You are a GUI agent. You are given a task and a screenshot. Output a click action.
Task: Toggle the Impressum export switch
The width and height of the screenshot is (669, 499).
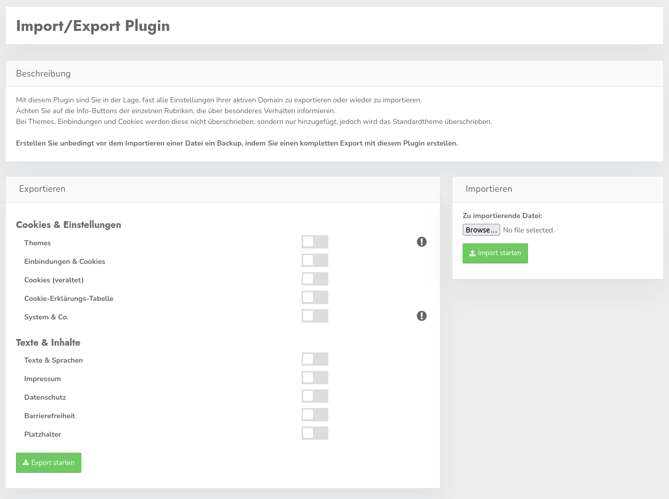pos(315,378)
